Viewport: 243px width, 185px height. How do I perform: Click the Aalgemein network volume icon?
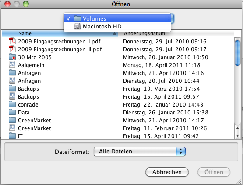click(x=12, y=65)
